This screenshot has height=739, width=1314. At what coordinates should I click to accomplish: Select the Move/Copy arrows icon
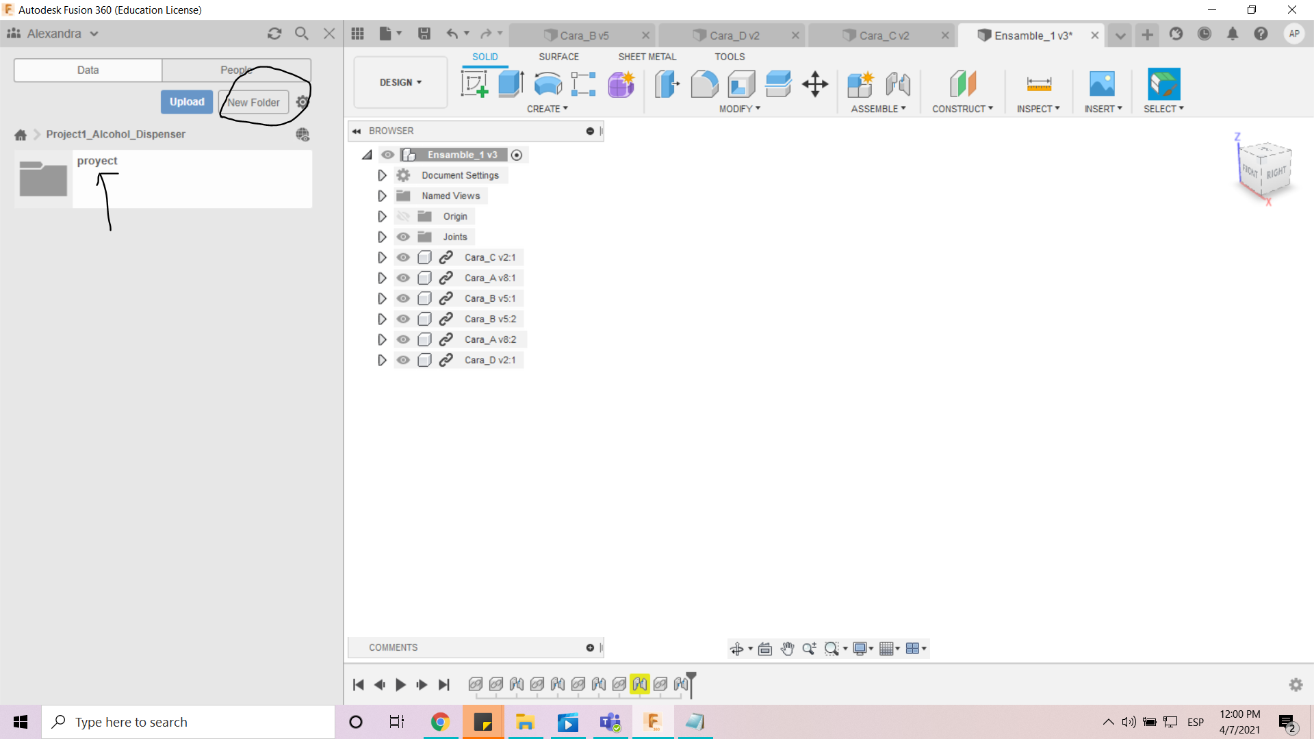[x=815, y=84]
